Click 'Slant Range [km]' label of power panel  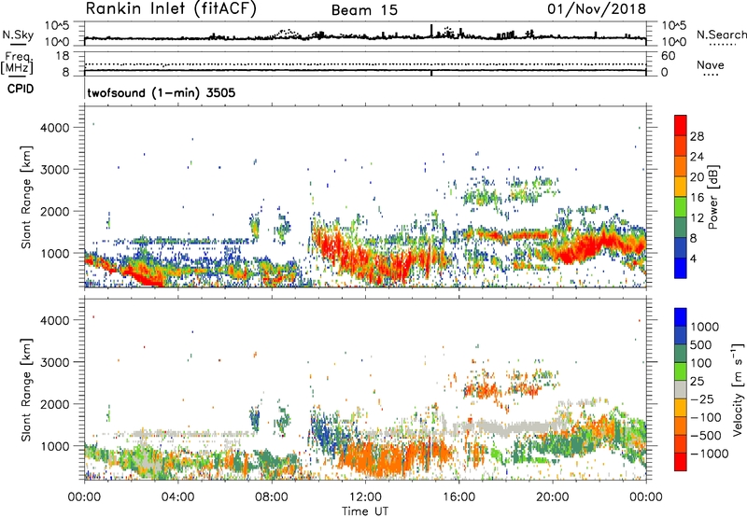click(x=26, y=197)
